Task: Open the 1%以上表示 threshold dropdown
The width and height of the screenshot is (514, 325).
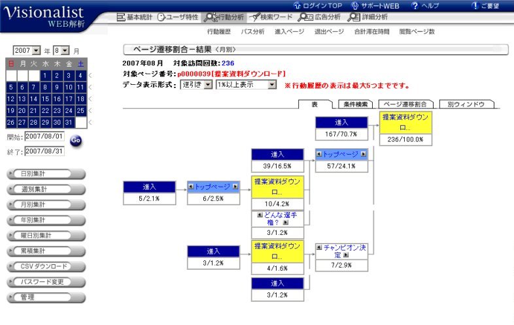Action: pos(246,85)
